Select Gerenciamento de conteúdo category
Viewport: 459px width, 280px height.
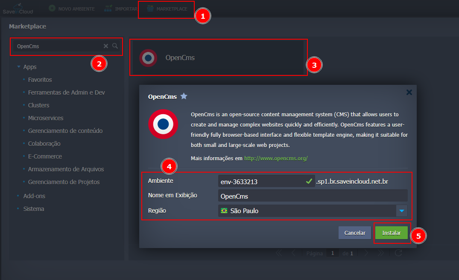pos(65,131)
